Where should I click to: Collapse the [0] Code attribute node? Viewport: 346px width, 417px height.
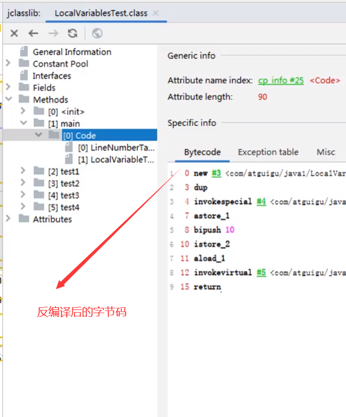38,135
